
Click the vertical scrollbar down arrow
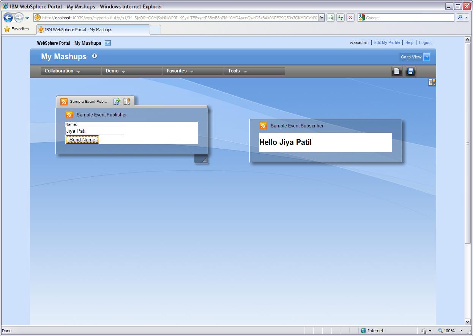coord(467,322)
